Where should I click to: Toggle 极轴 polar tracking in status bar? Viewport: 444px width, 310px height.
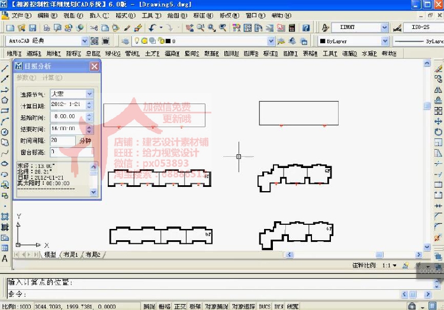coord(195,306)
